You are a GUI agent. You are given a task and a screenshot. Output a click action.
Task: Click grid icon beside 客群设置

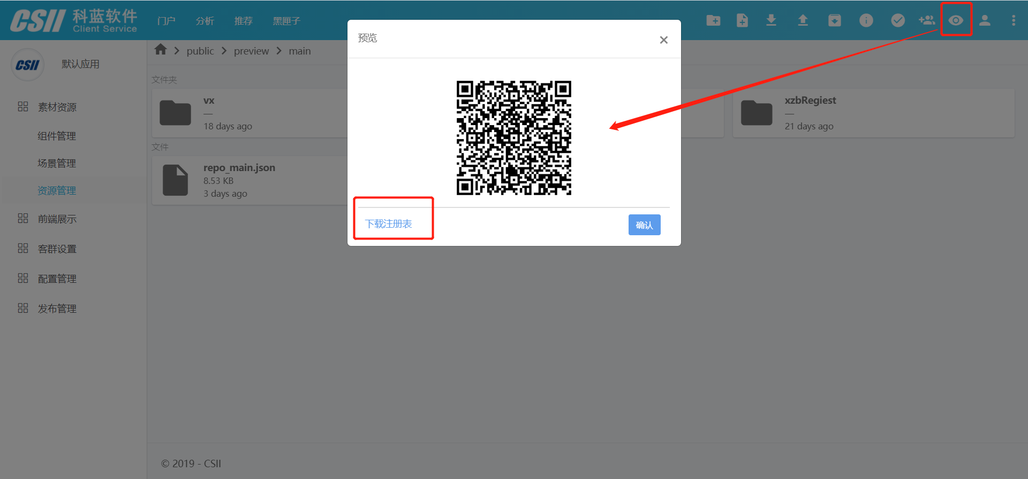[x=23, y=248]
